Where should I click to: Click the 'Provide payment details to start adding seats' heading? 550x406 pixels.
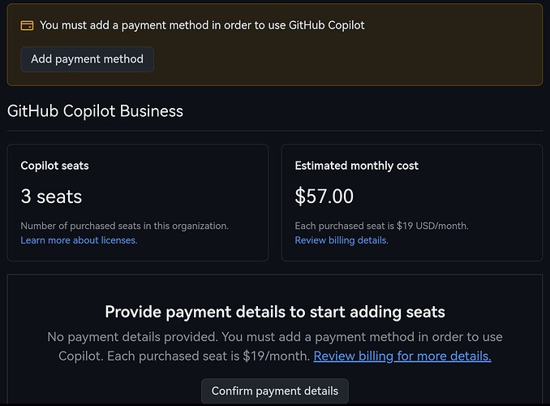[275, 312]
